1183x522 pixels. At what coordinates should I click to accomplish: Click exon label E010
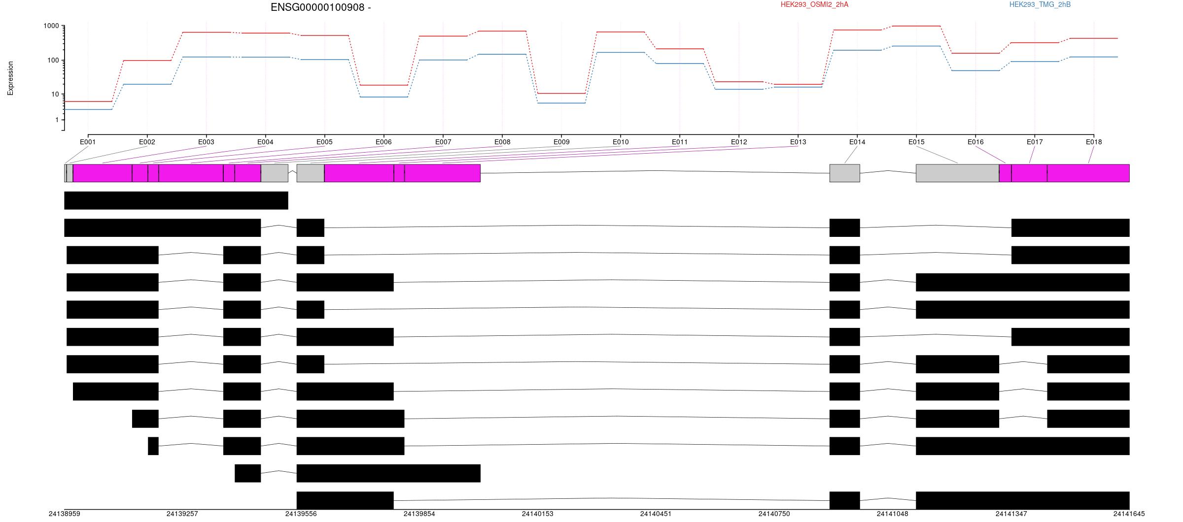(621, 142)
